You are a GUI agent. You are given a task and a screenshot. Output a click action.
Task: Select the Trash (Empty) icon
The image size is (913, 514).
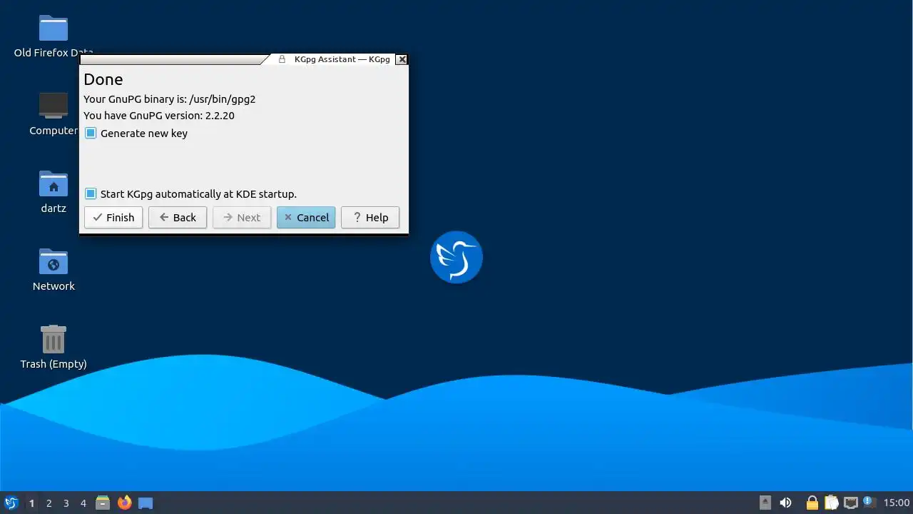[53, 340]
